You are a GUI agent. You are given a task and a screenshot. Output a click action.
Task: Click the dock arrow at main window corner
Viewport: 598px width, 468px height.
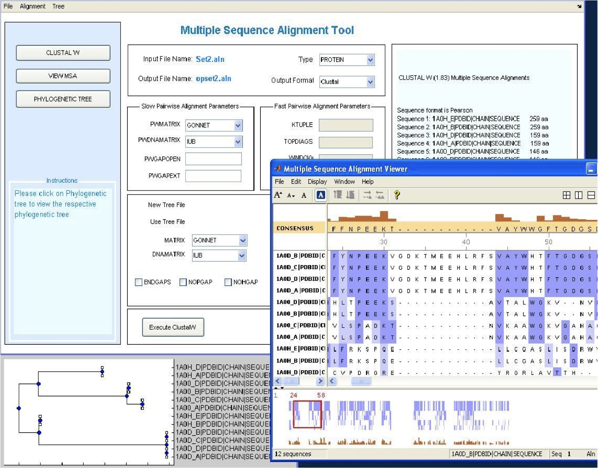(x=579, y=6)
